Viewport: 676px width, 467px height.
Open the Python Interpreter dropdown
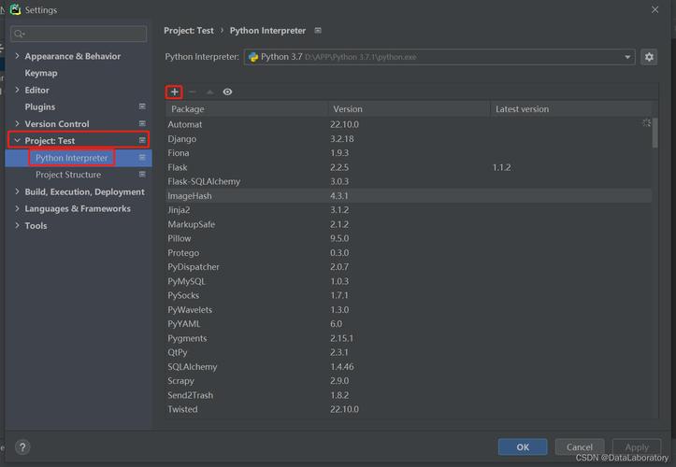(439, 57)
